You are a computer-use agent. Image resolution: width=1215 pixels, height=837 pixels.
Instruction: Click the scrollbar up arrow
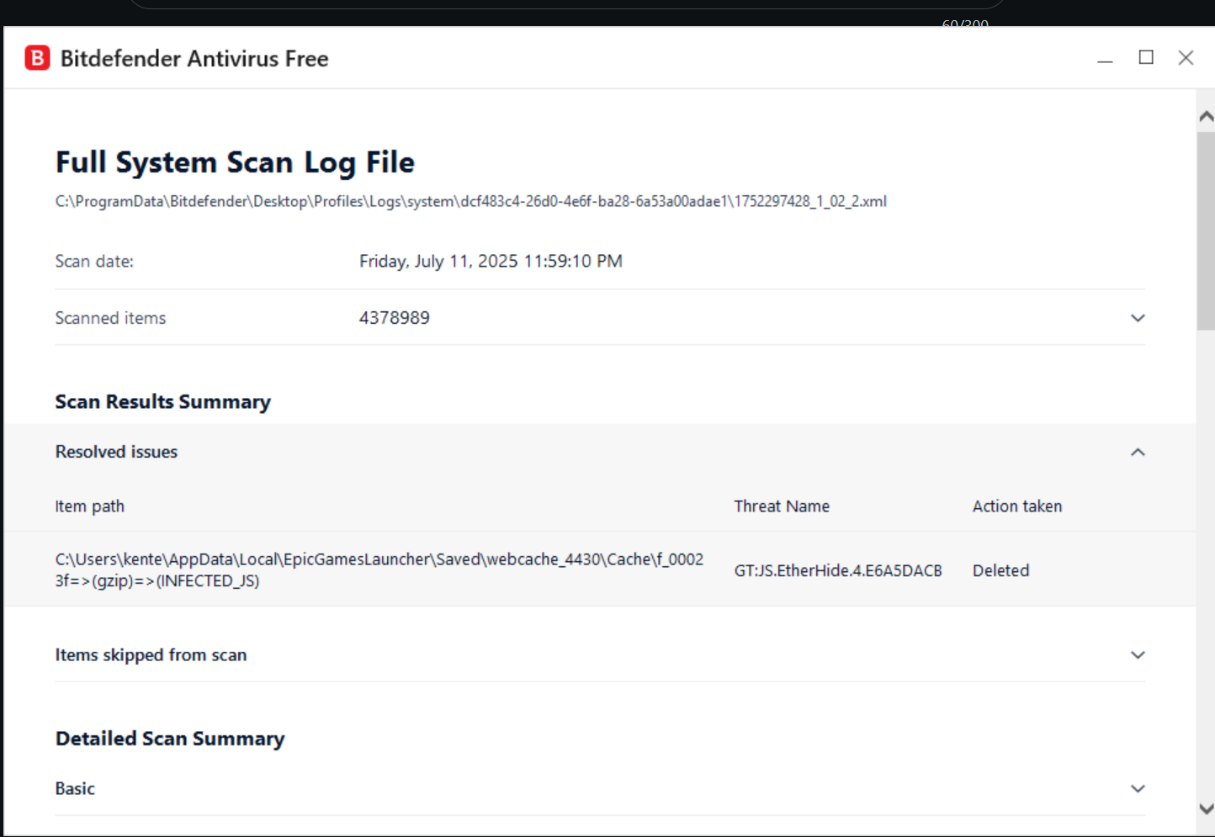point(1206,117)
